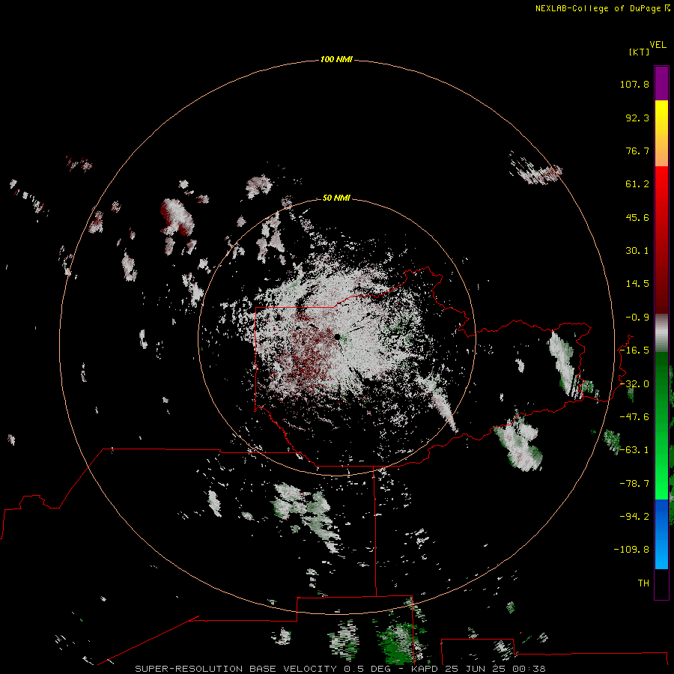Click the TH legend label
Screen dimensions: 674x674
[643, 583]
